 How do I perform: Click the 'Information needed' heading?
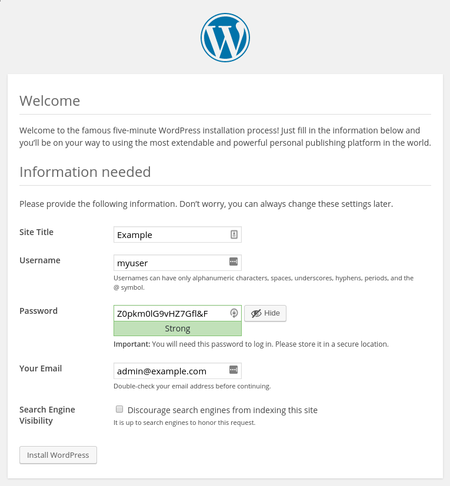85,172
